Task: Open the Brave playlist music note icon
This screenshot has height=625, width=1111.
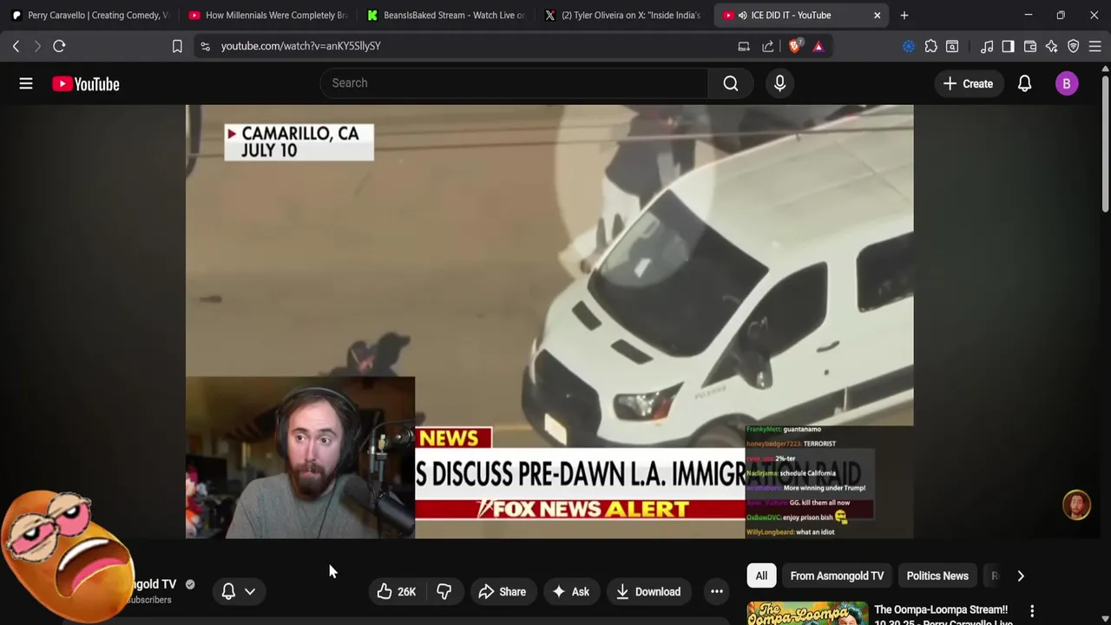Action: tap(987, 46)
